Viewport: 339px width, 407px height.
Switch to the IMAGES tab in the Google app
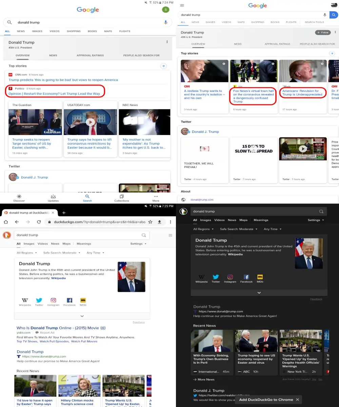(37, 31)
